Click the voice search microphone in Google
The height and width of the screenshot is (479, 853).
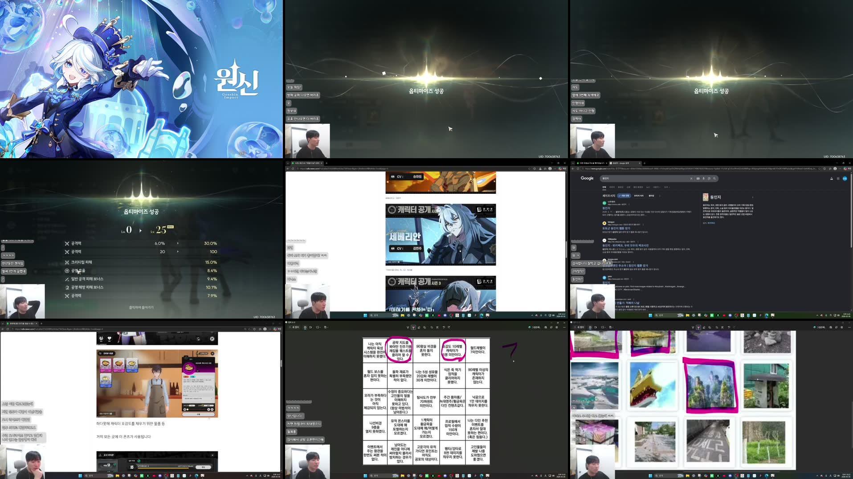(x=704, y=178)
